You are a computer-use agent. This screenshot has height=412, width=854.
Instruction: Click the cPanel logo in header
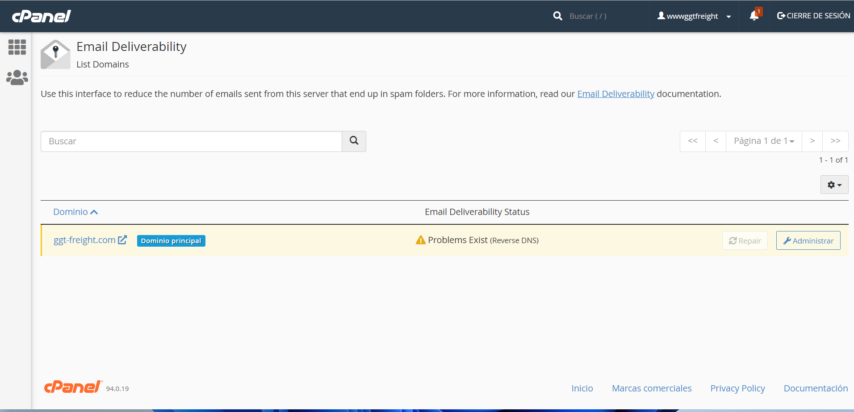42,16
